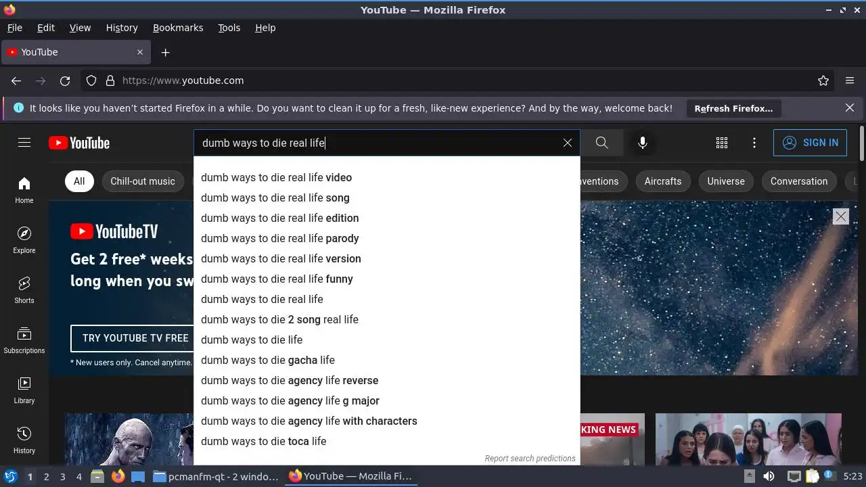Screen dimensions: 866x487
Task: Choose suggestion 'dumb ways to die gacha life'
Action: point(387,360)
